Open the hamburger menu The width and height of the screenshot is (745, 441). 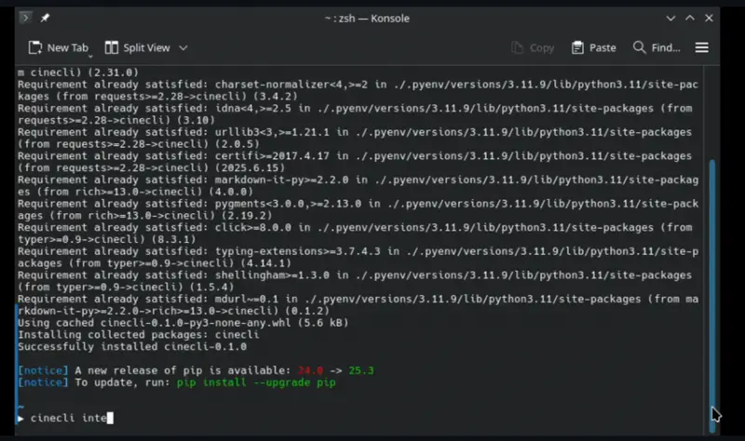702,47
